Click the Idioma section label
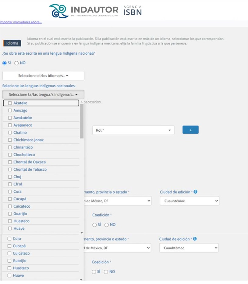This screenshot has height=284, width=248. (x=12, y=43)
